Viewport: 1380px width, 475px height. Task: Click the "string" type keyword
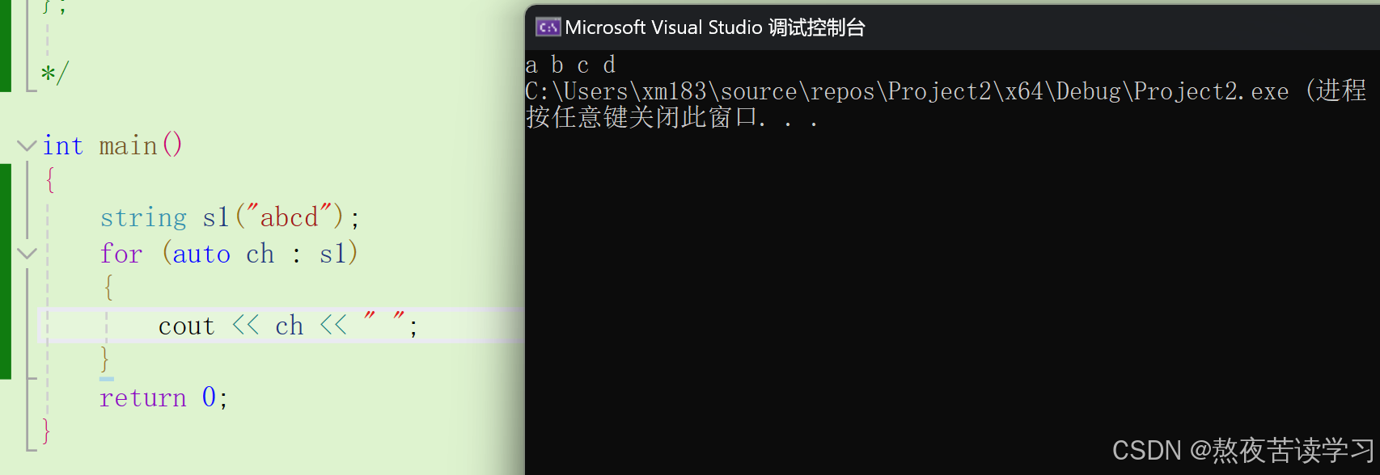[143, 218]
